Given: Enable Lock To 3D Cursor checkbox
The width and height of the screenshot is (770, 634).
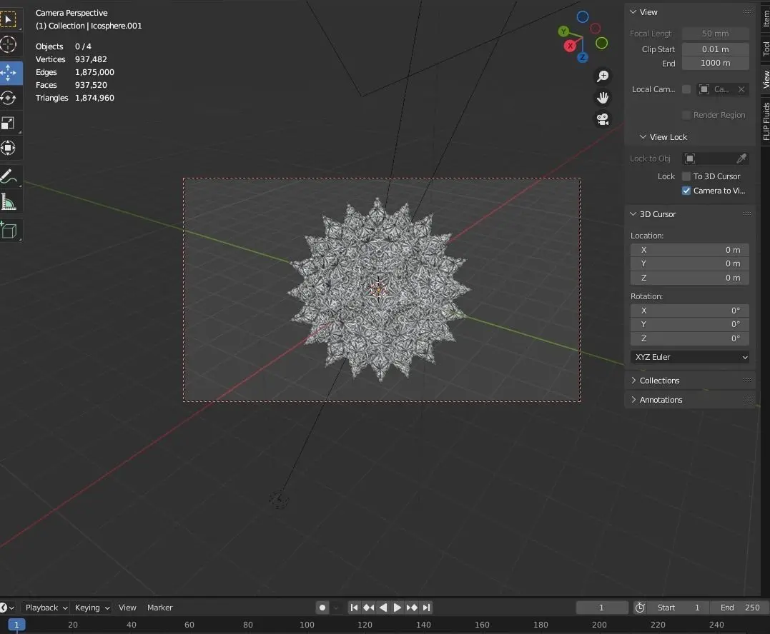Looking at the screenshot, I should (x=686, y=176).
